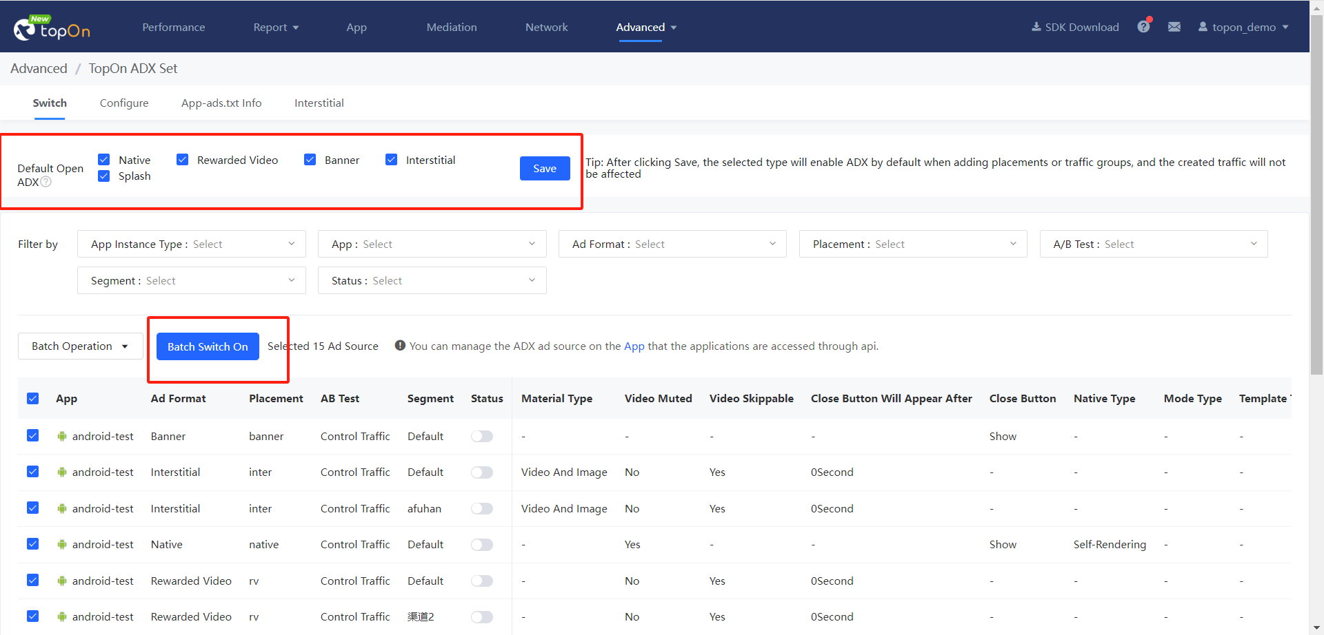Open the Status filter dropdown
The image size is (1324, 635).
point(432,280)
